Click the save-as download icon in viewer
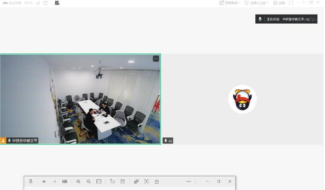Viewport: 325px width, 190px height. [157, 181]
